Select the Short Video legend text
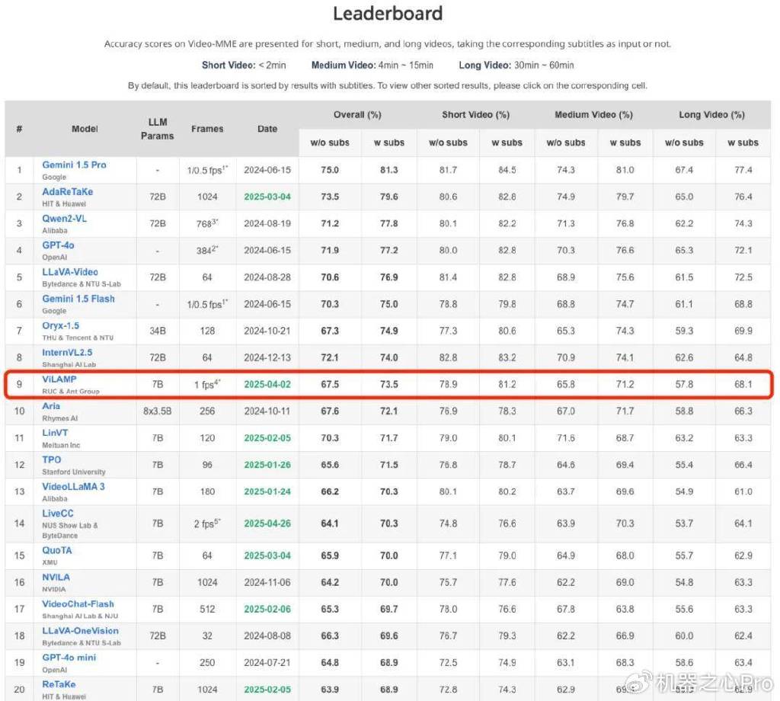This screenshot has height=701, width=780. 244,66
